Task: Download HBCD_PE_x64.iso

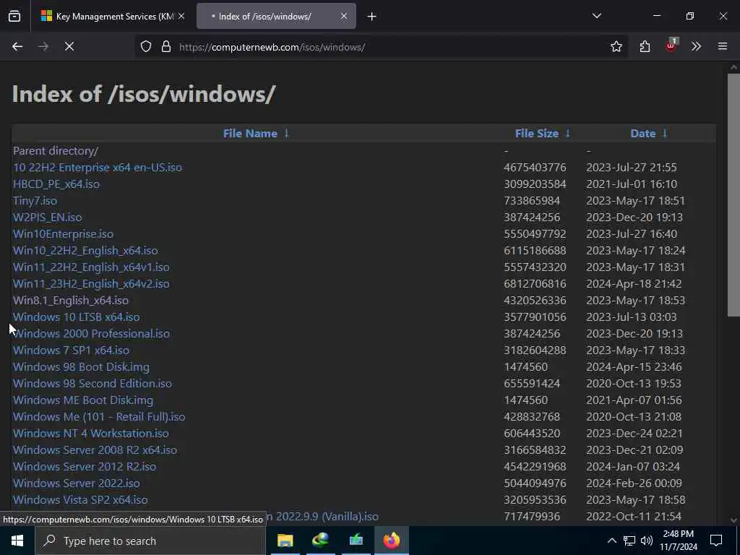Action: tap(56, 184)
